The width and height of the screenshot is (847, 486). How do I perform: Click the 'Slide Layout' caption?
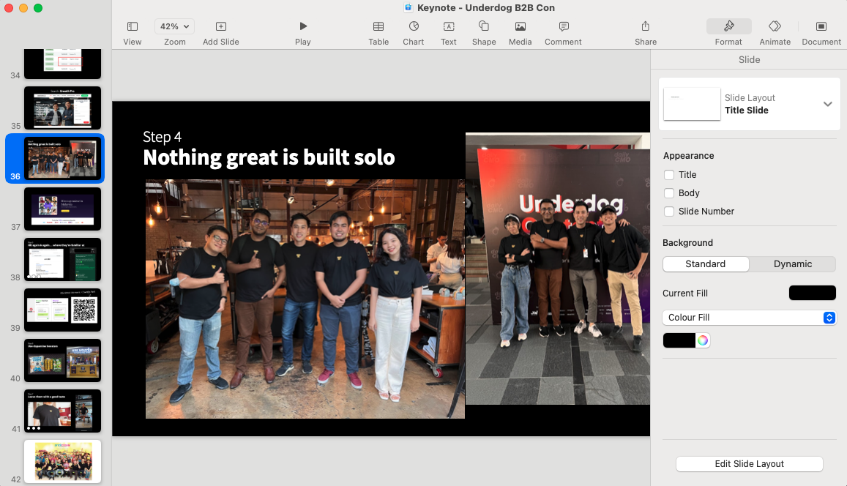point(750,98)
